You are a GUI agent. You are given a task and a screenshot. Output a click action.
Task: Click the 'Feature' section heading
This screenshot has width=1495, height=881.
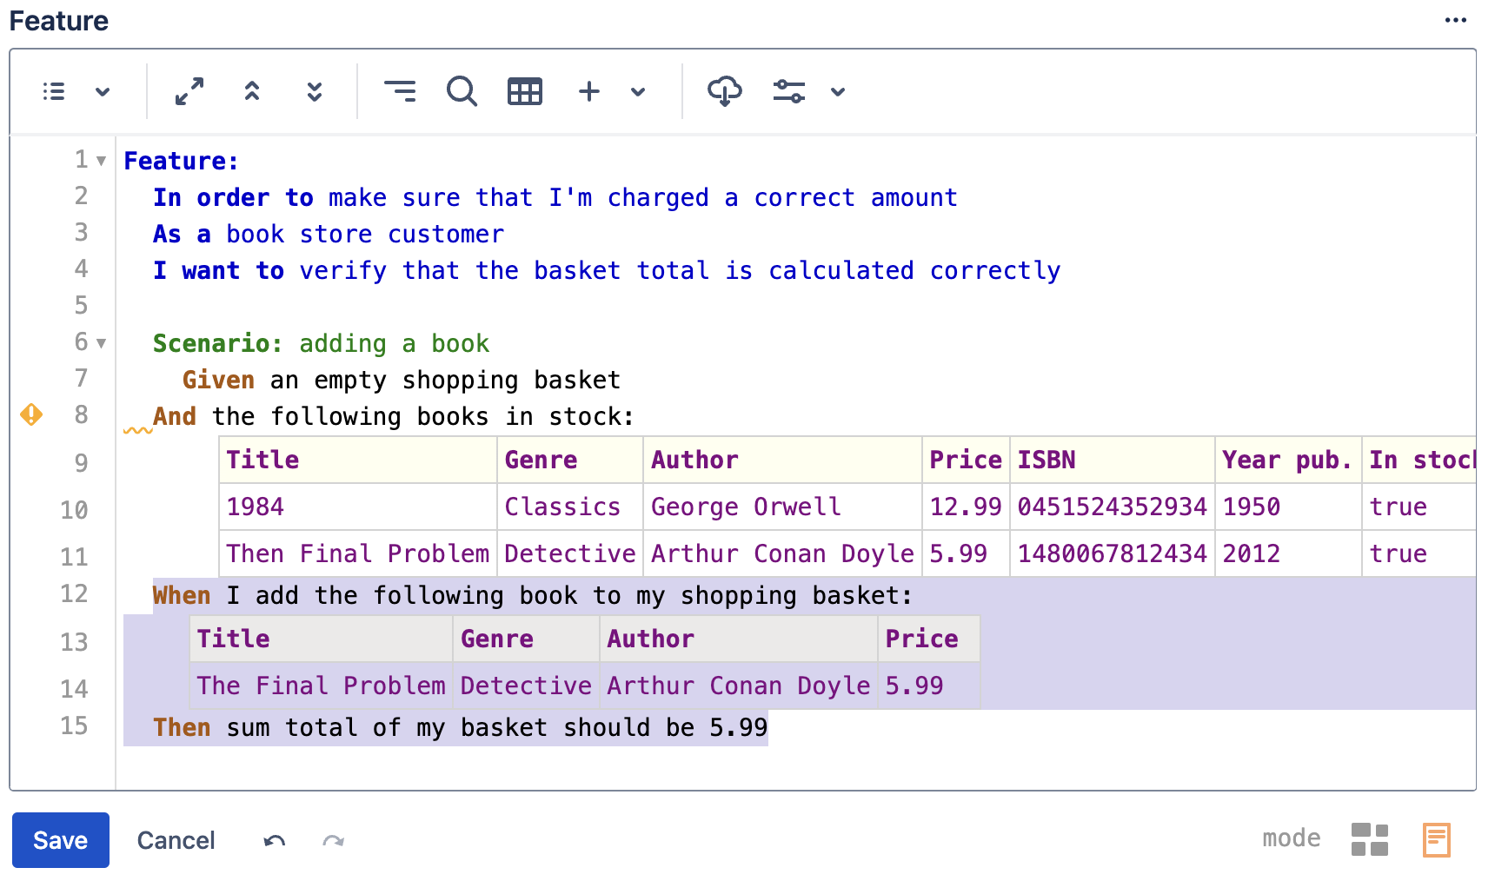59,20
